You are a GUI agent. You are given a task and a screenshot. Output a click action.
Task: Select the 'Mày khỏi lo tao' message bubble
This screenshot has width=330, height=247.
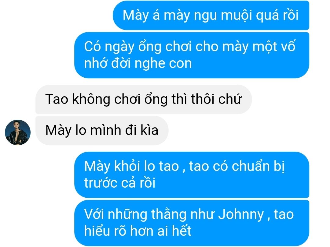click(192, 175)
